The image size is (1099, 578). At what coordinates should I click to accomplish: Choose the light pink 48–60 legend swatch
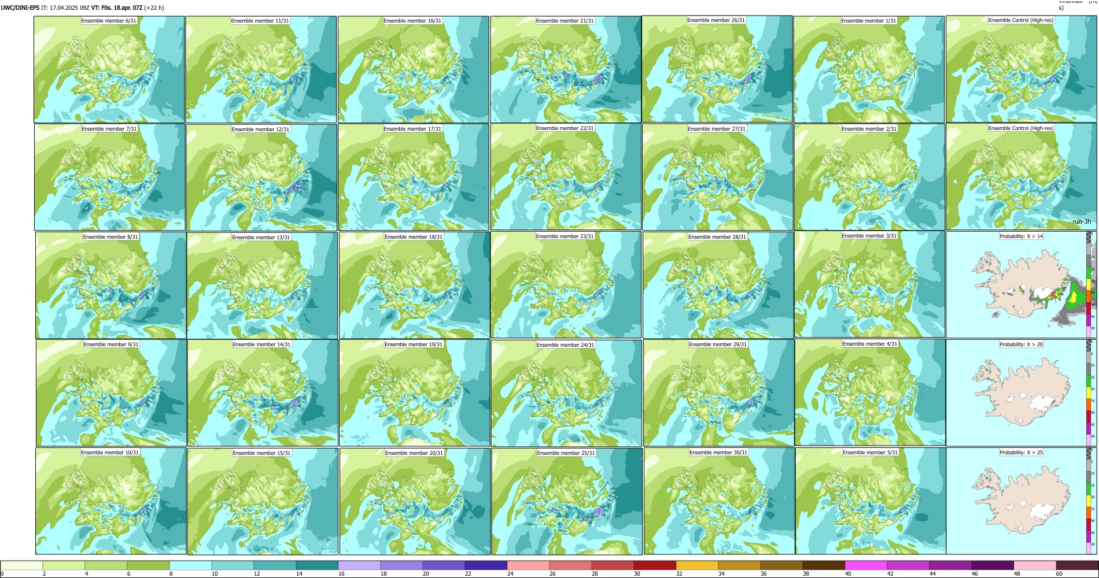coord(1035,565)
